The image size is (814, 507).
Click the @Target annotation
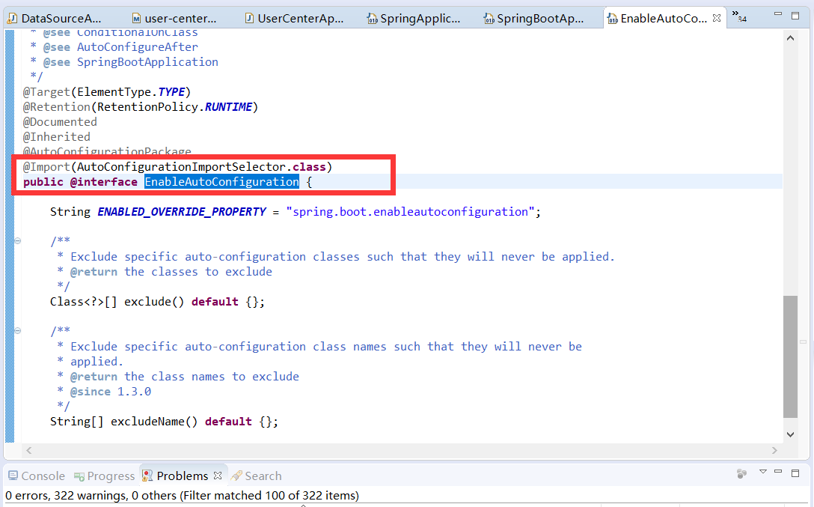[x=46, y=92]
